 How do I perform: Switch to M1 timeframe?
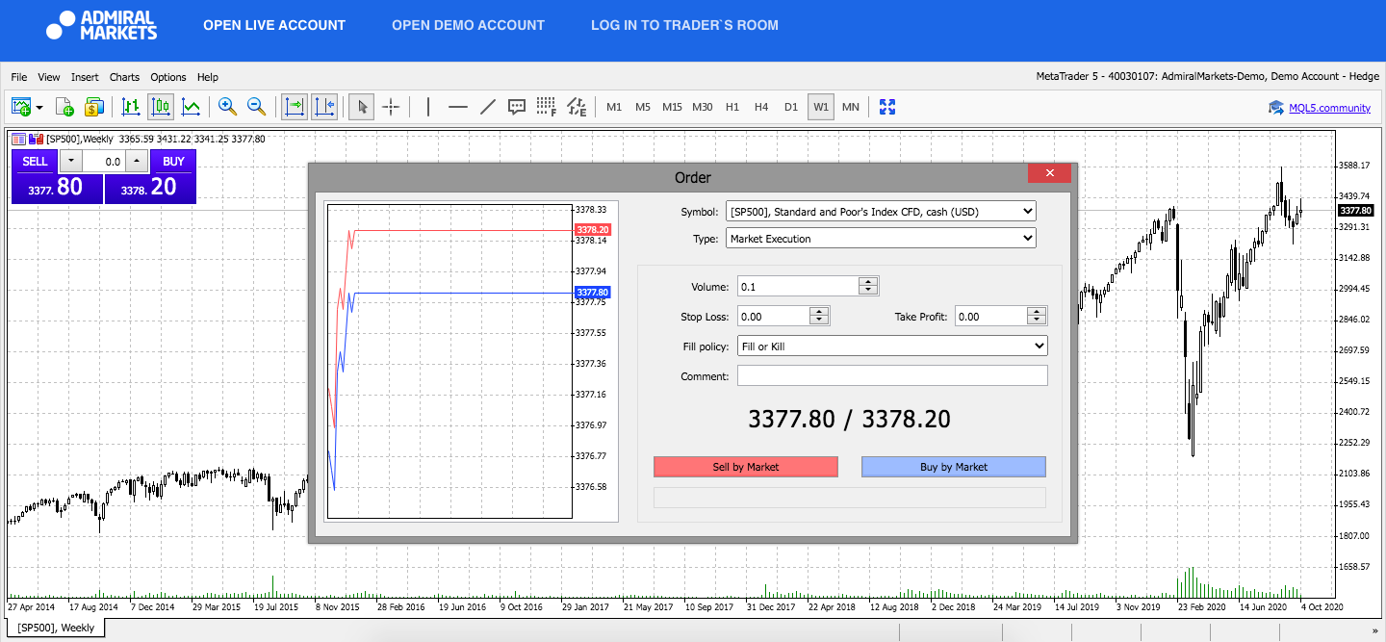pyautogui.click(x=614, y=107)
